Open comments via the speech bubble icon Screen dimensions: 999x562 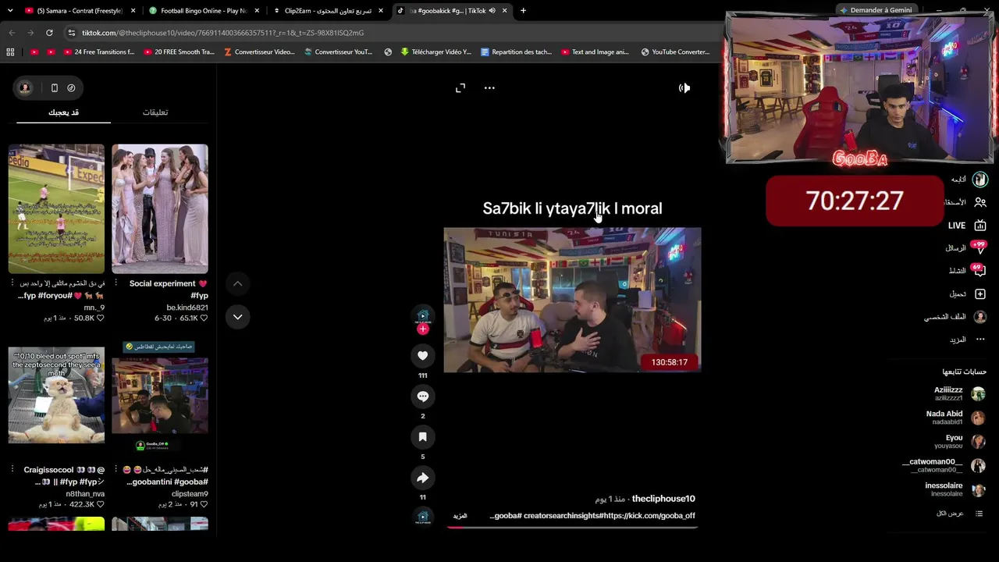point(422,397)
